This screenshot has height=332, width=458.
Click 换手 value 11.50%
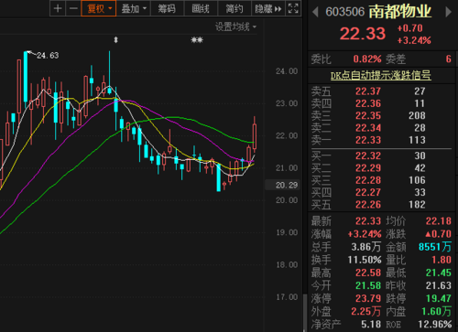(x=365, y=260)
